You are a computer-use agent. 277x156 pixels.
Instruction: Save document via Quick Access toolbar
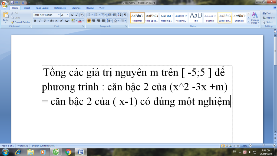pyautogui.click(x=12, y=3)
